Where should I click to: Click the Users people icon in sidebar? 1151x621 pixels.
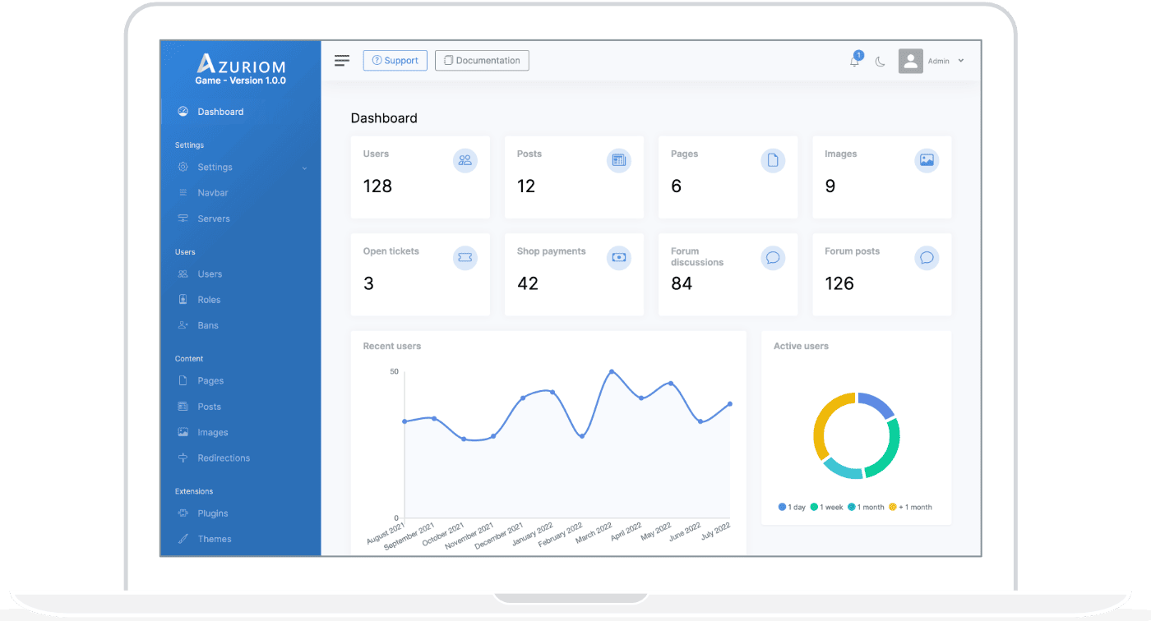point(183,274)
